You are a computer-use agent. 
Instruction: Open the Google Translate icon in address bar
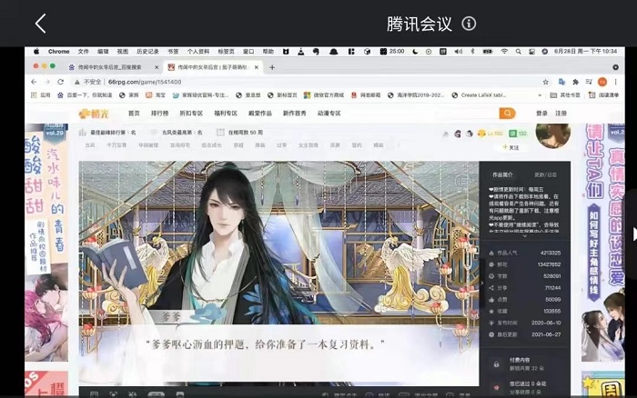pos(561,82)
